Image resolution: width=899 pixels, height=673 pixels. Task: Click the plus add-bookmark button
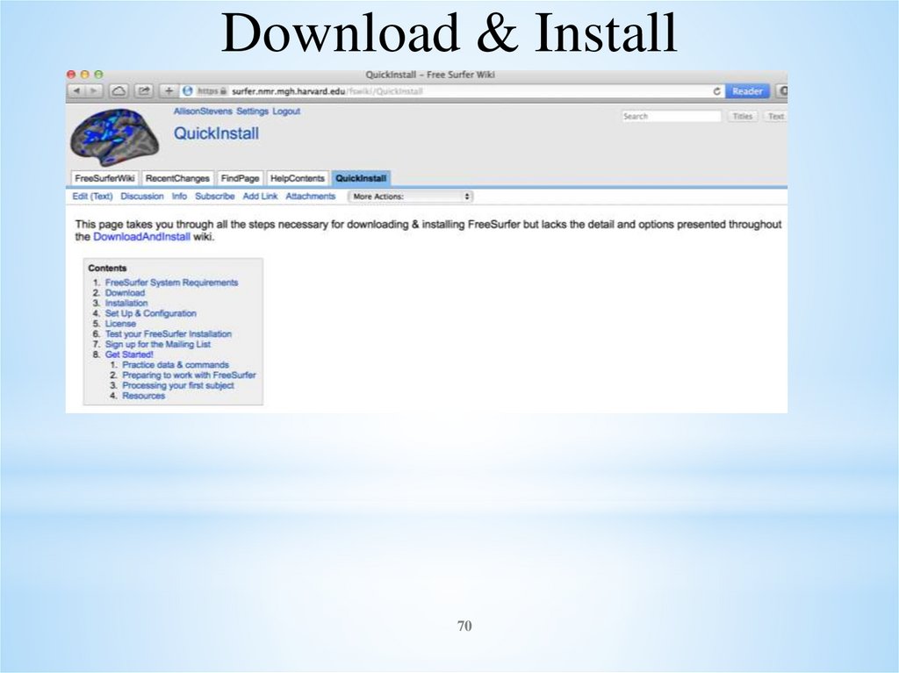pos(169,91)
